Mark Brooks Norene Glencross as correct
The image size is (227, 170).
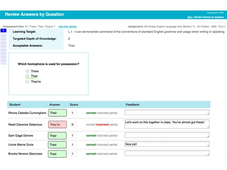pyautogui.click(x=91, y=154)
